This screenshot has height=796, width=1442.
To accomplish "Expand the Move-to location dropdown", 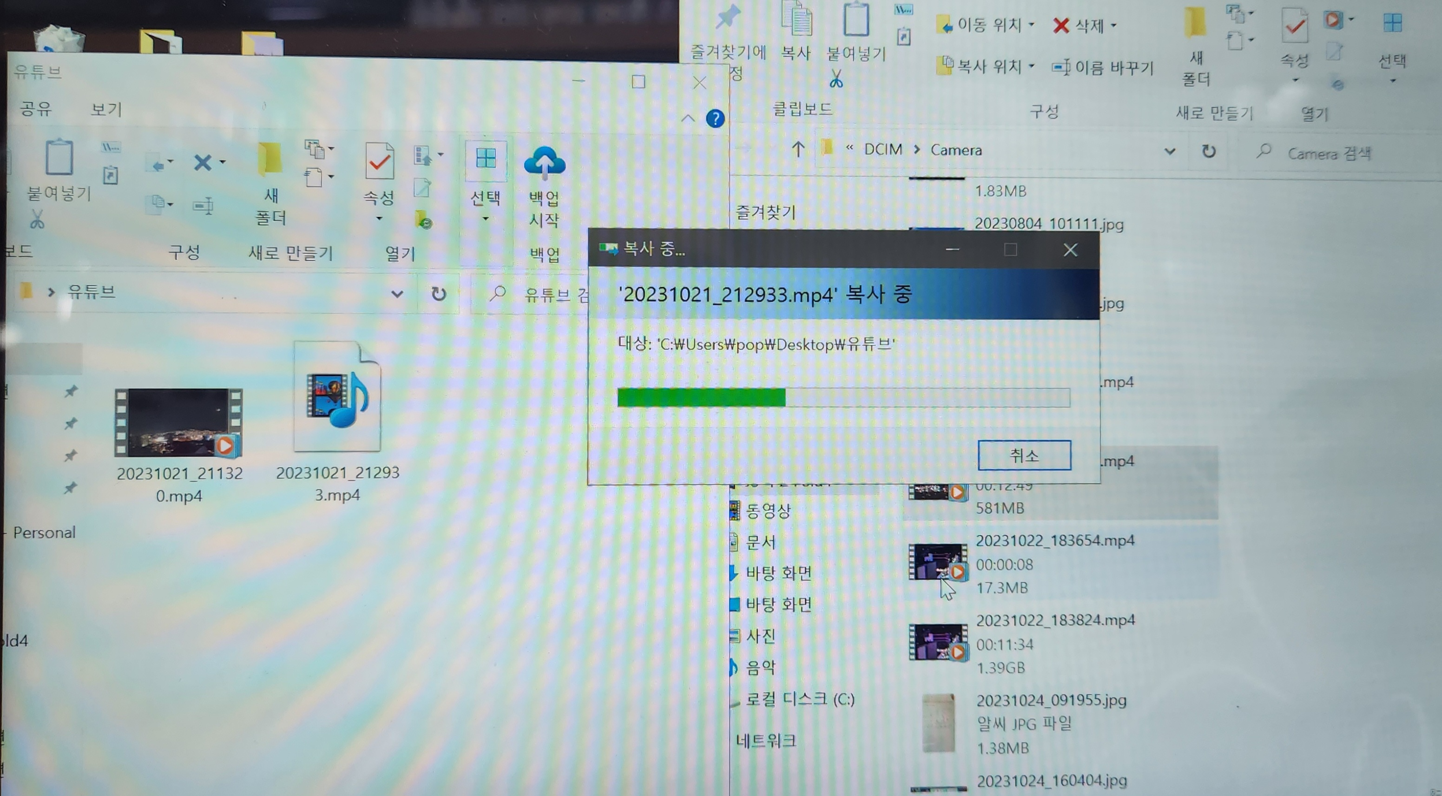I will pos(1032,25).
